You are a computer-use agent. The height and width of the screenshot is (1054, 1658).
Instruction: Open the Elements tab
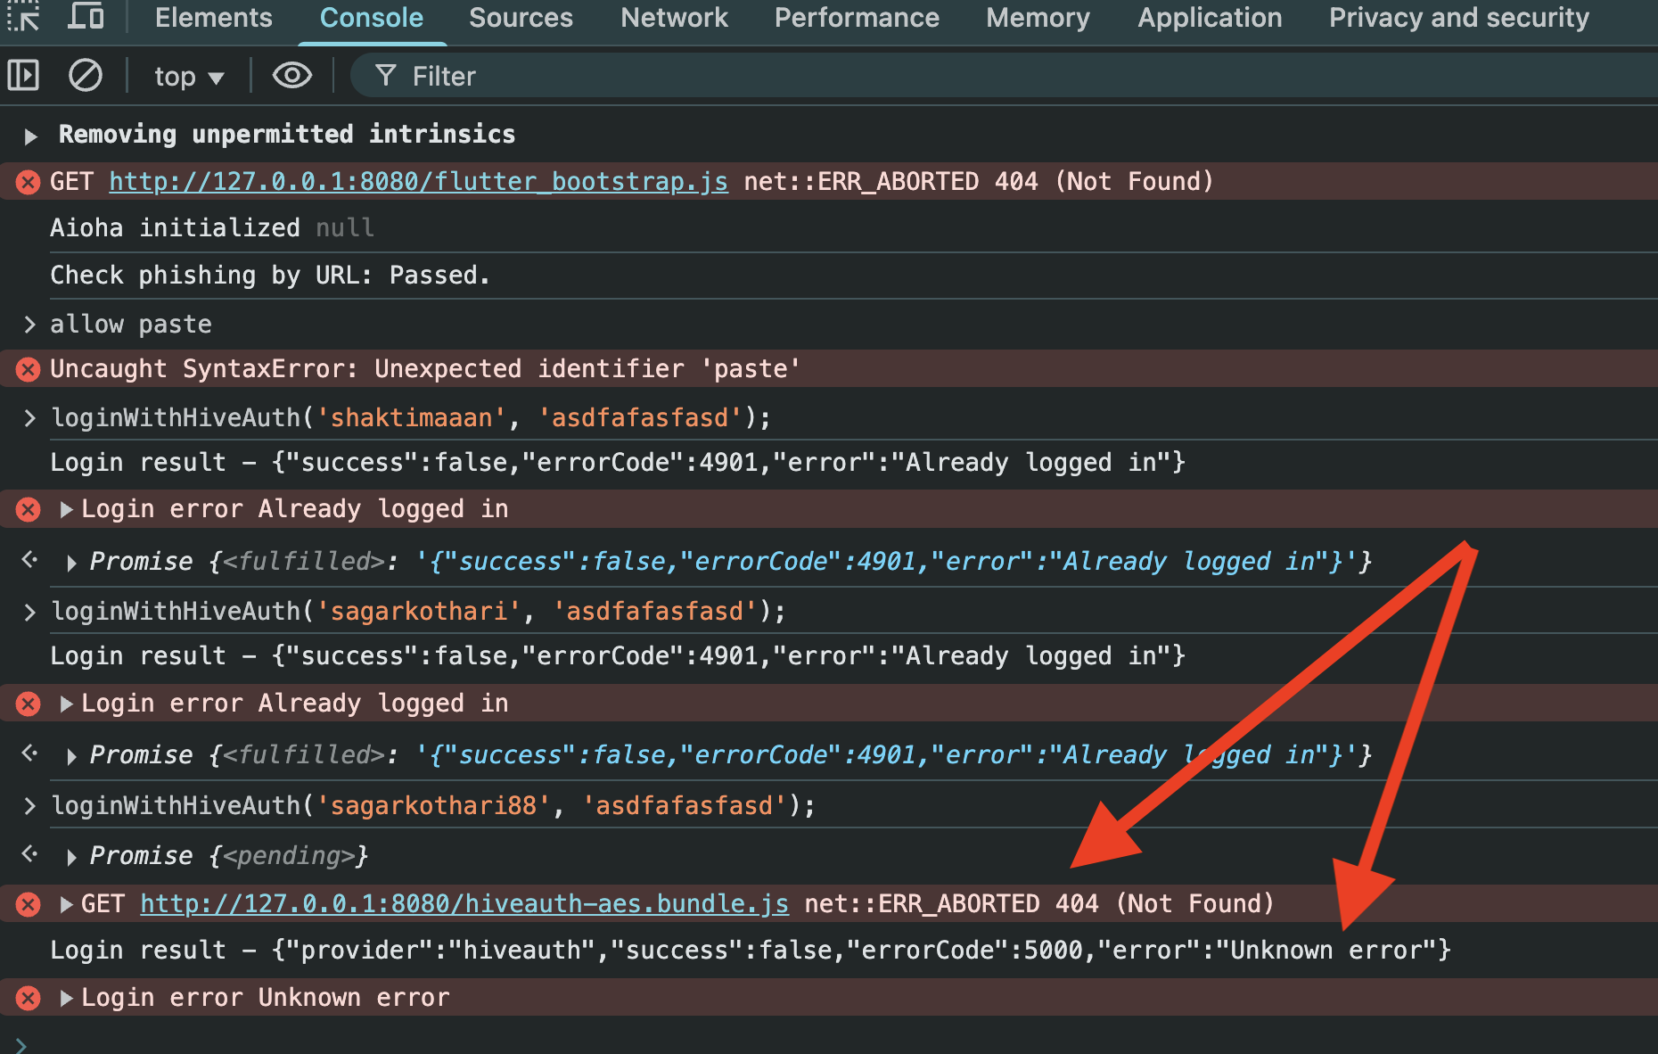coord(213,18)
